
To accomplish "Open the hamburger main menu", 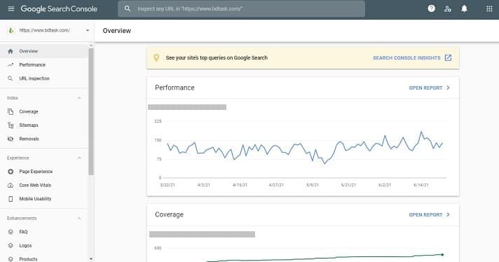I will click(11, 8).
